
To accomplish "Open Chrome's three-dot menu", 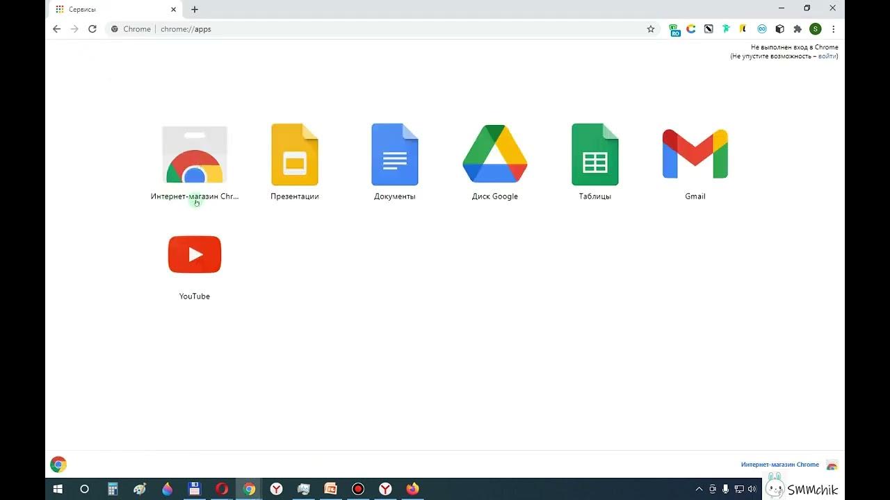I will tap(834, 29).
